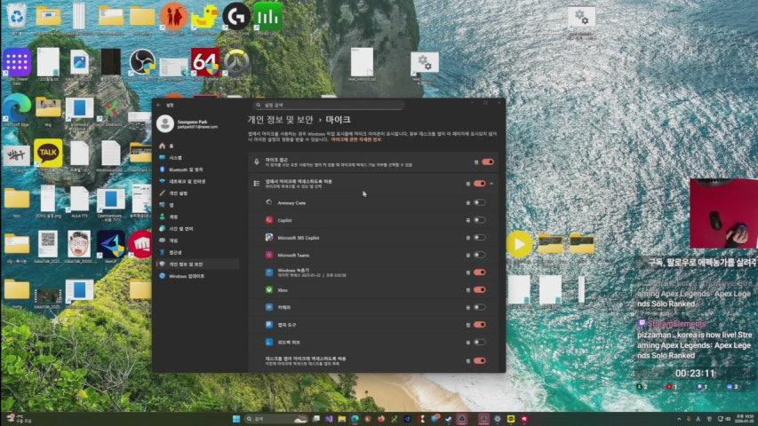Click the green Xbox app icon in list
The width and height of the screenshot is (758, 426).
tap(269, 290)
